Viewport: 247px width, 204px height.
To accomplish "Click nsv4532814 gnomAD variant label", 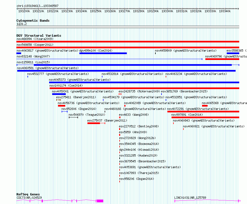I will [132, 74].
